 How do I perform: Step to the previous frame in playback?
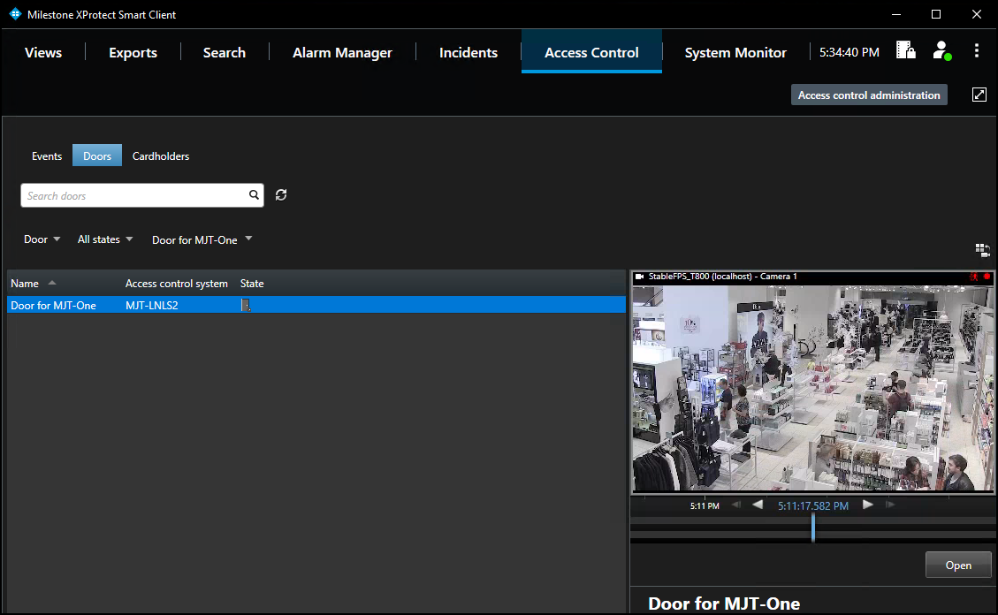(x=758, y=505)
